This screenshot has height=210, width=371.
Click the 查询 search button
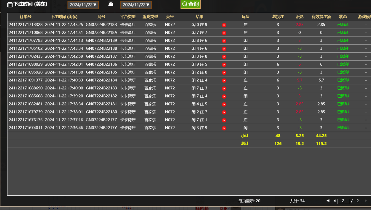click(190, 4)
